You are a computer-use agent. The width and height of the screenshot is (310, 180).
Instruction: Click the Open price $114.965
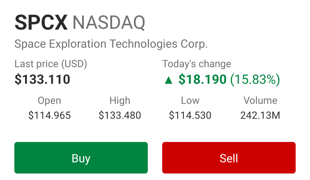point(49,115)
